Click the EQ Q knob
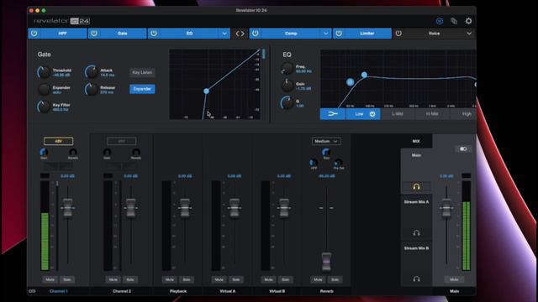 click(287, 102)
